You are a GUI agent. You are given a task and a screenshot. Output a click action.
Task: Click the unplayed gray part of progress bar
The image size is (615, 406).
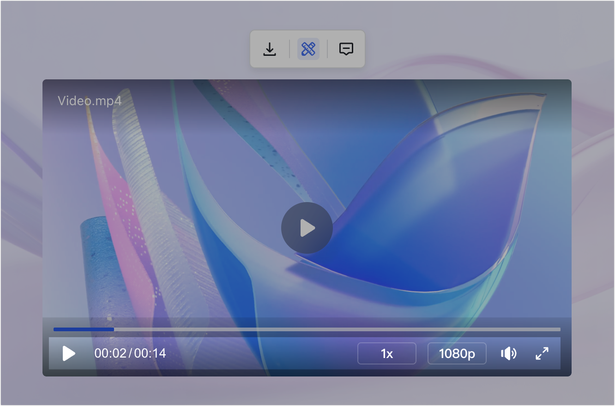337,329
